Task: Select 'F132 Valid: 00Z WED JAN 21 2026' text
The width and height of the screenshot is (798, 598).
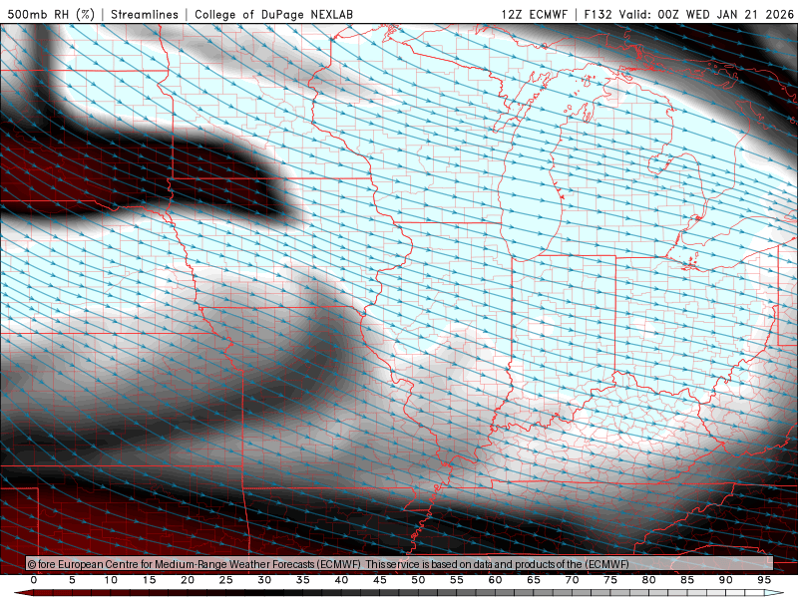Action: 689,14
